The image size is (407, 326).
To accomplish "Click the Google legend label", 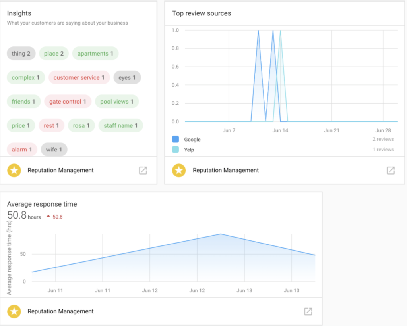I will pos(192,140).
